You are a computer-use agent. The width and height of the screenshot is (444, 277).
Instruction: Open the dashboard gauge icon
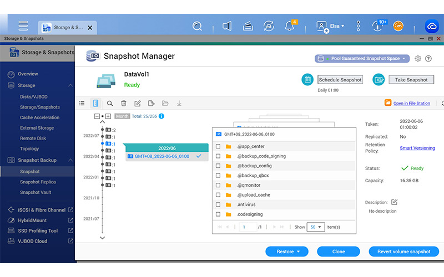[398, 26]
